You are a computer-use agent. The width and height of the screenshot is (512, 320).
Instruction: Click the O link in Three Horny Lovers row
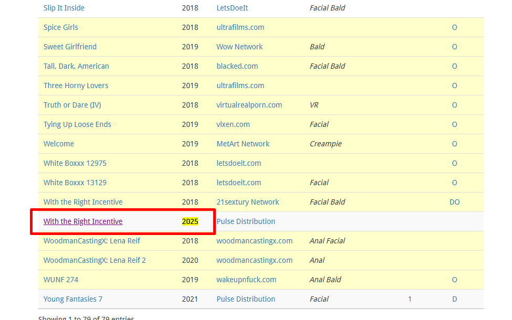pyautogui.click(x=455, y=86)
